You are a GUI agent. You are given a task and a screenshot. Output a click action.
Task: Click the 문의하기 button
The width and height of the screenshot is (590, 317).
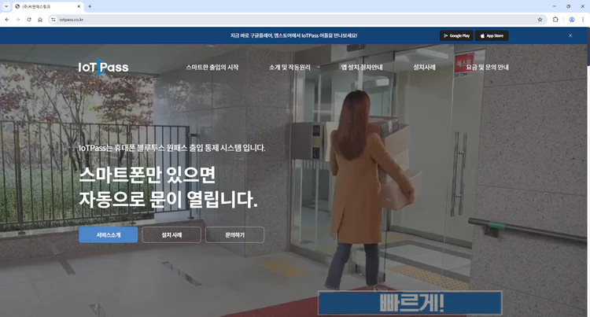[x=234, y=235]
